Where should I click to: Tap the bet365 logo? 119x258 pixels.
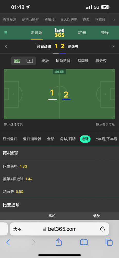click(59, 33)
